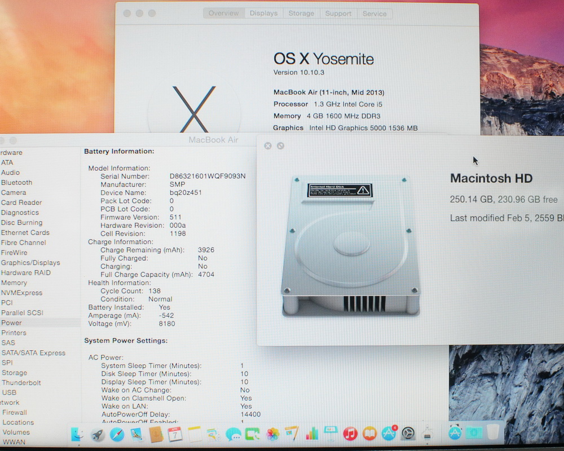564x451 pixels.
Task: Select Hardware RAID in sidebar
Action: click(x=26, y=273)
